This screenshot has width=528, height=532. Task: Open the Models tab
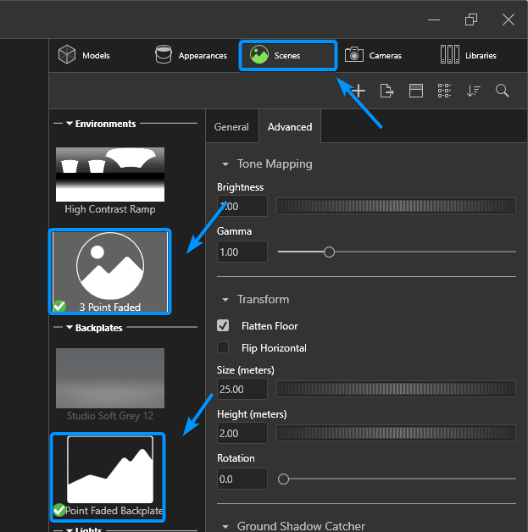click(84, 55)
